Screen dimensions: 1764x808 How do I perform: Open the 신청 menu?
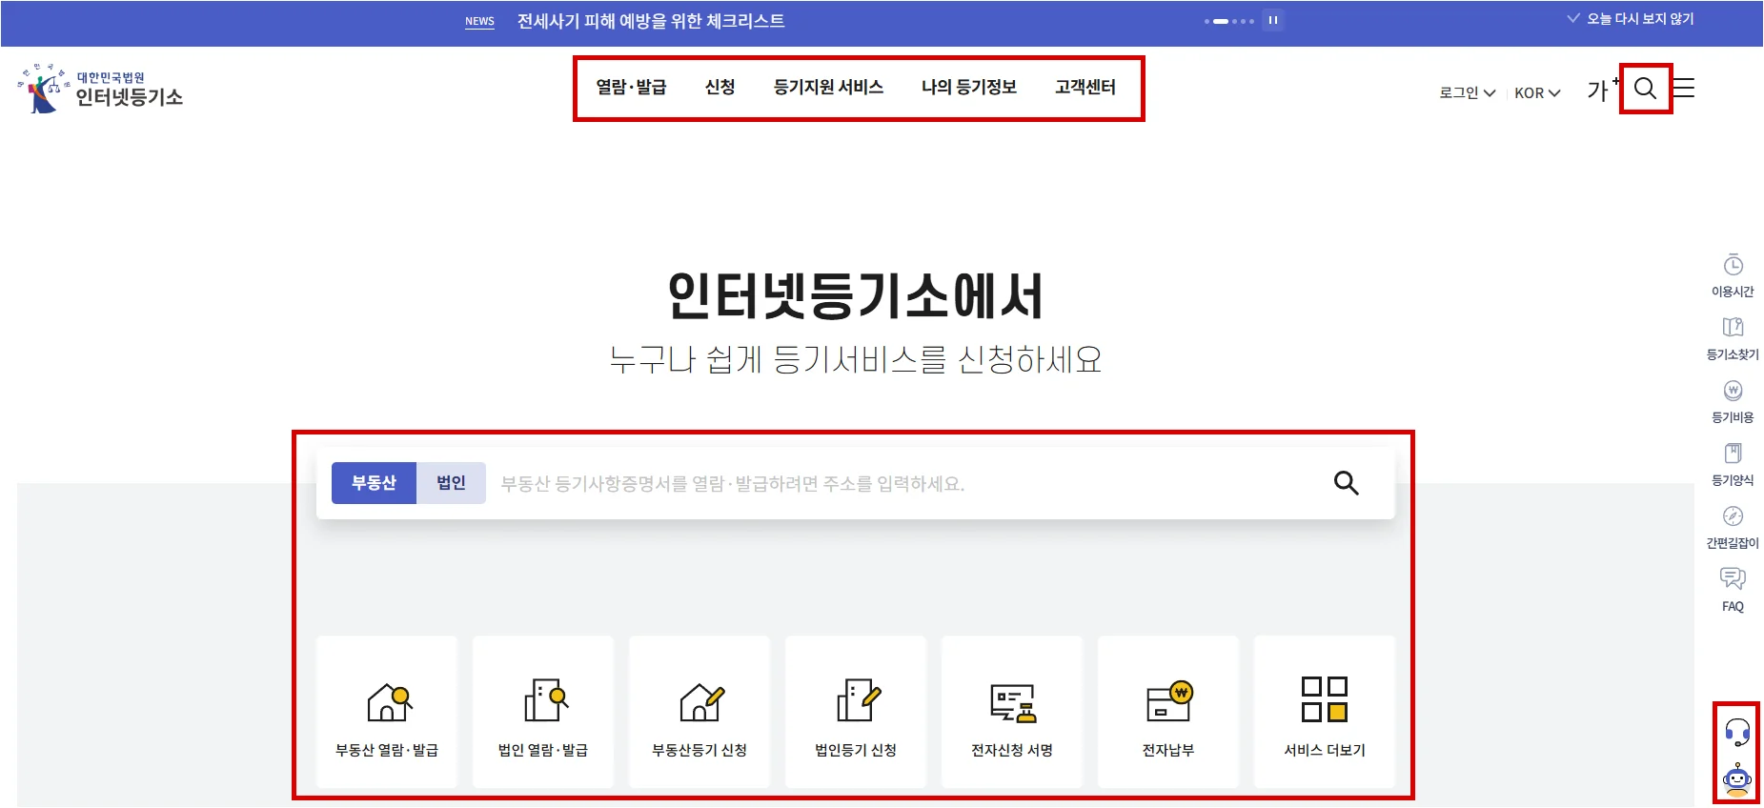[x=720, y=87]
